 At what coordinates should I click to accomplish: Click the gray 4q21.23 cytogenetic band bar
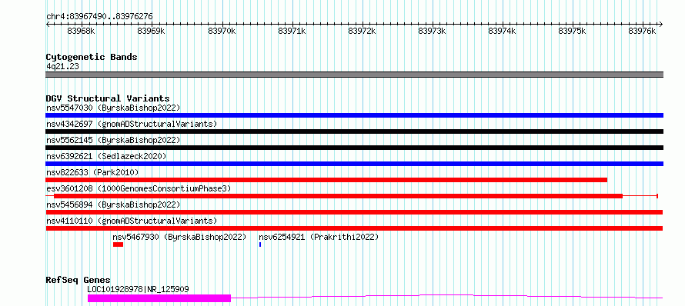click(354, 75)
